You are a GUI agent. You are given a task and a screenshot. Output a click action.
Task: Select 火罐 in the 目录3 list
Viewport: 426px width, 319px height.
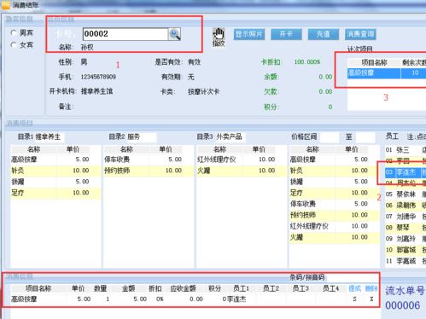tap(242, 171)
